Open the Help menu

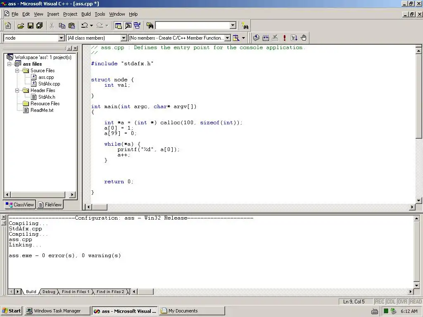[x=133, y=14]
